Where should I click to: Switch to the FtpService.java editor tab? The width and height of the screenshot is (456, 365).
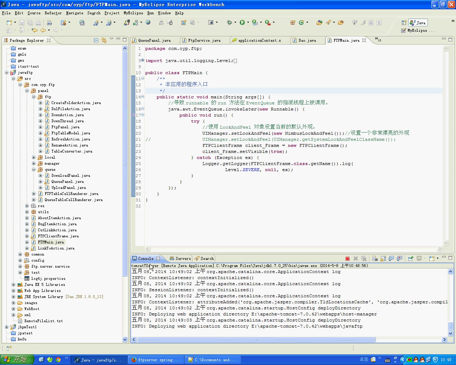[204, 40]
